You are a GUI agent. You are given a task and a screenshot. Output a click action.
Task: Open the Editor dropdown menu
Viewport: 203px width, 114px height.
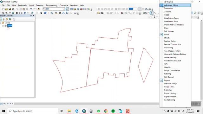pyautogui.click(x=146, y=13)
